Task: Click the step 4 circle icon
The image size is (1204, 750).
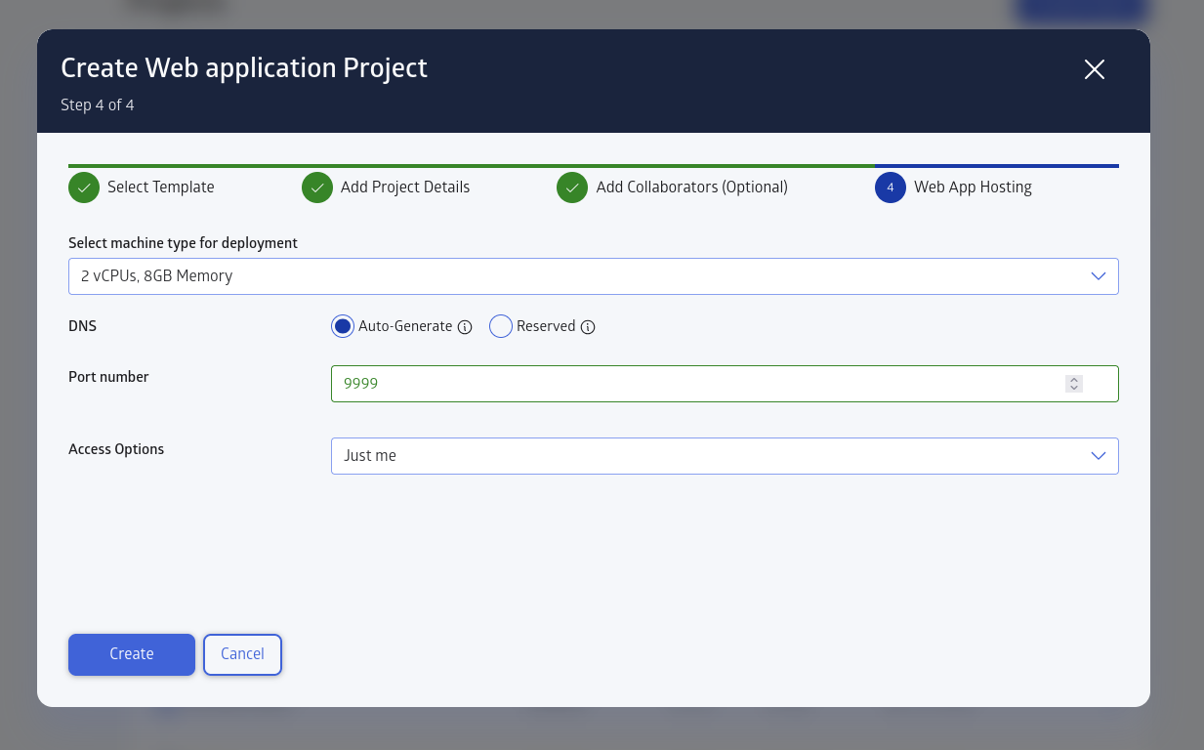Action: (891, 187)
